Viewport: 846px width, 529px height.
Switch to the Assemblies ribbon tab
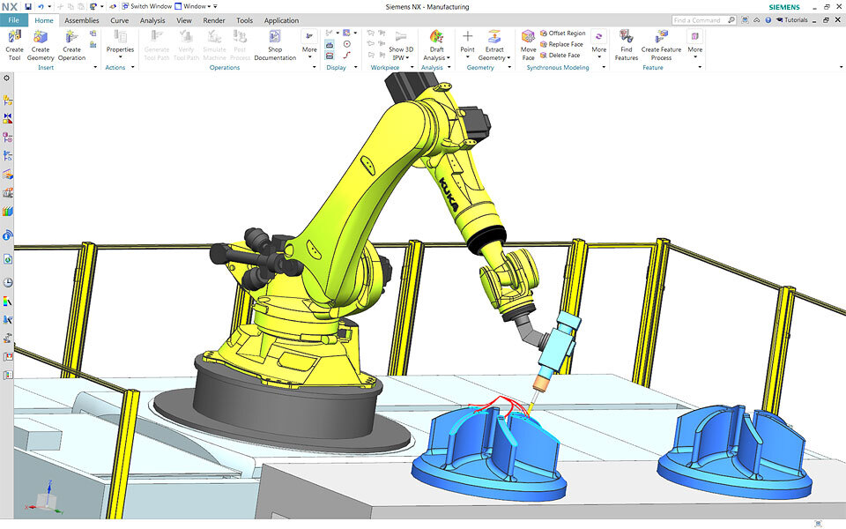pyautogui.click(x=82, y=20)
